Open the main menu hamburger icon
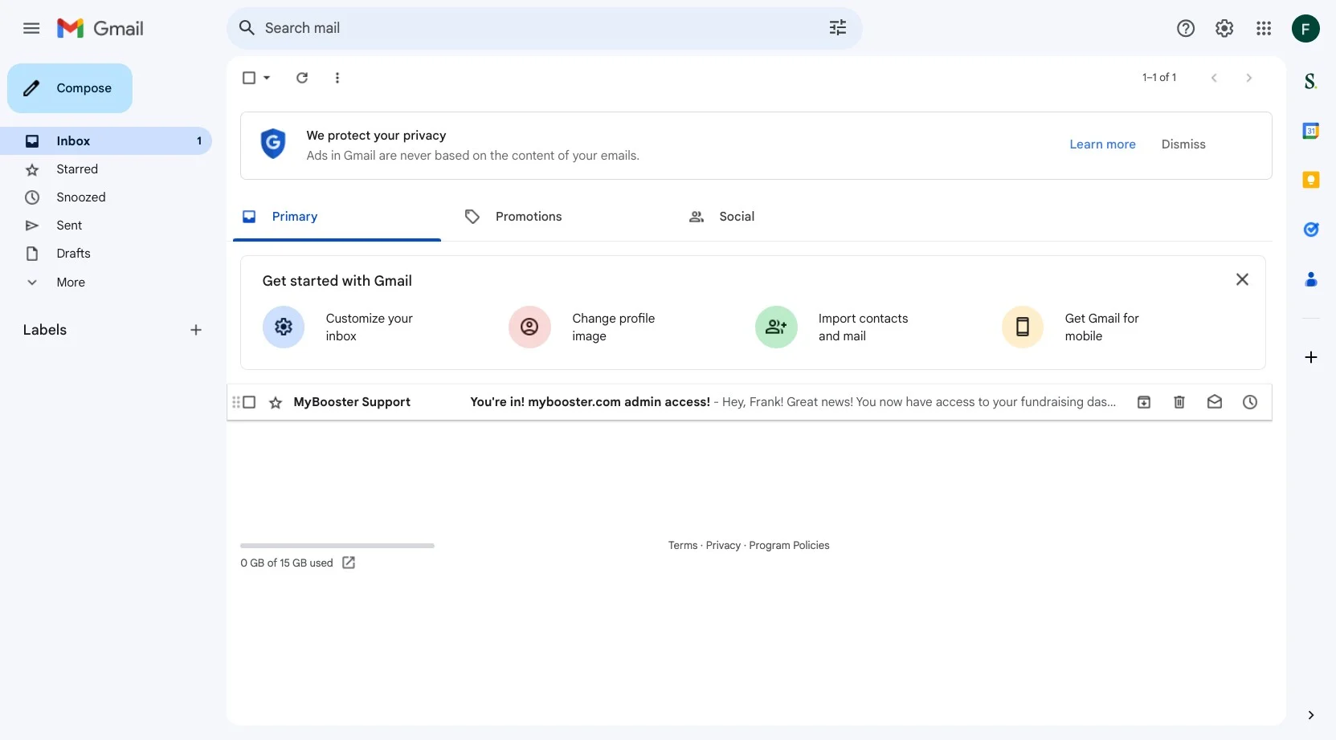 (31, 28)
